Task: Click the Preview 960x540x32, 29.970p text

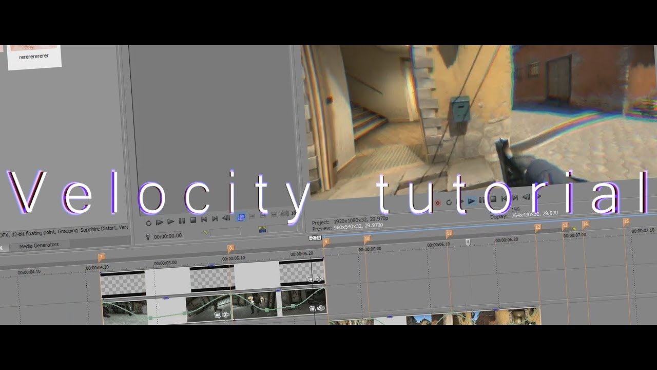Action: (x=347, y=226)
